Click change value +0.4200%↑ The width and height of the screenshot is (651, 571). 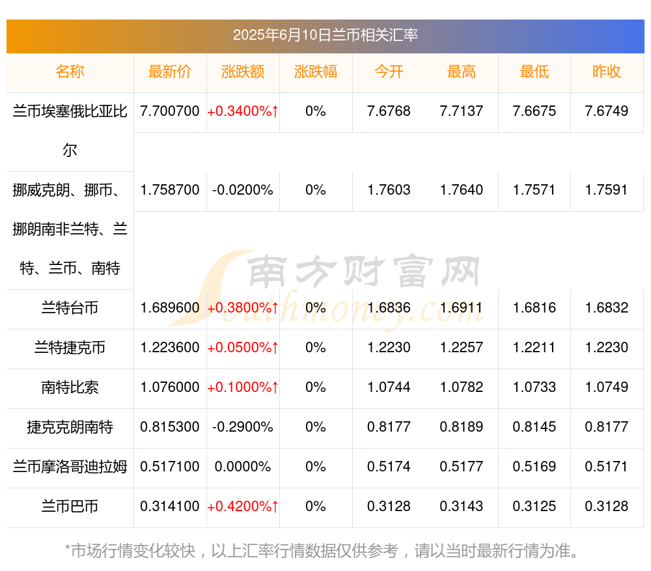[x=243, y=507]
